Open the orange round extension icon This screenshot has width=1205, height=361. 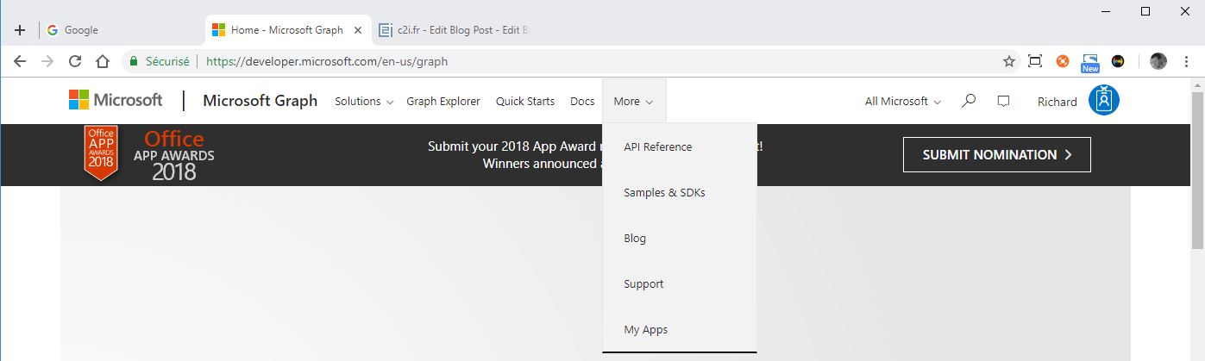tap(1063, 61)
